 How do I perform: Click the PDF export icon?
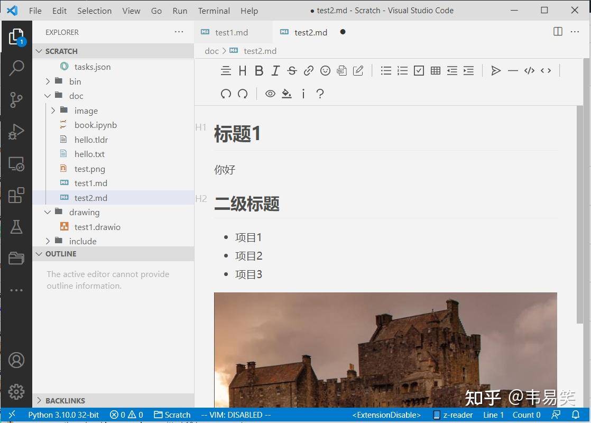point(341,70)
